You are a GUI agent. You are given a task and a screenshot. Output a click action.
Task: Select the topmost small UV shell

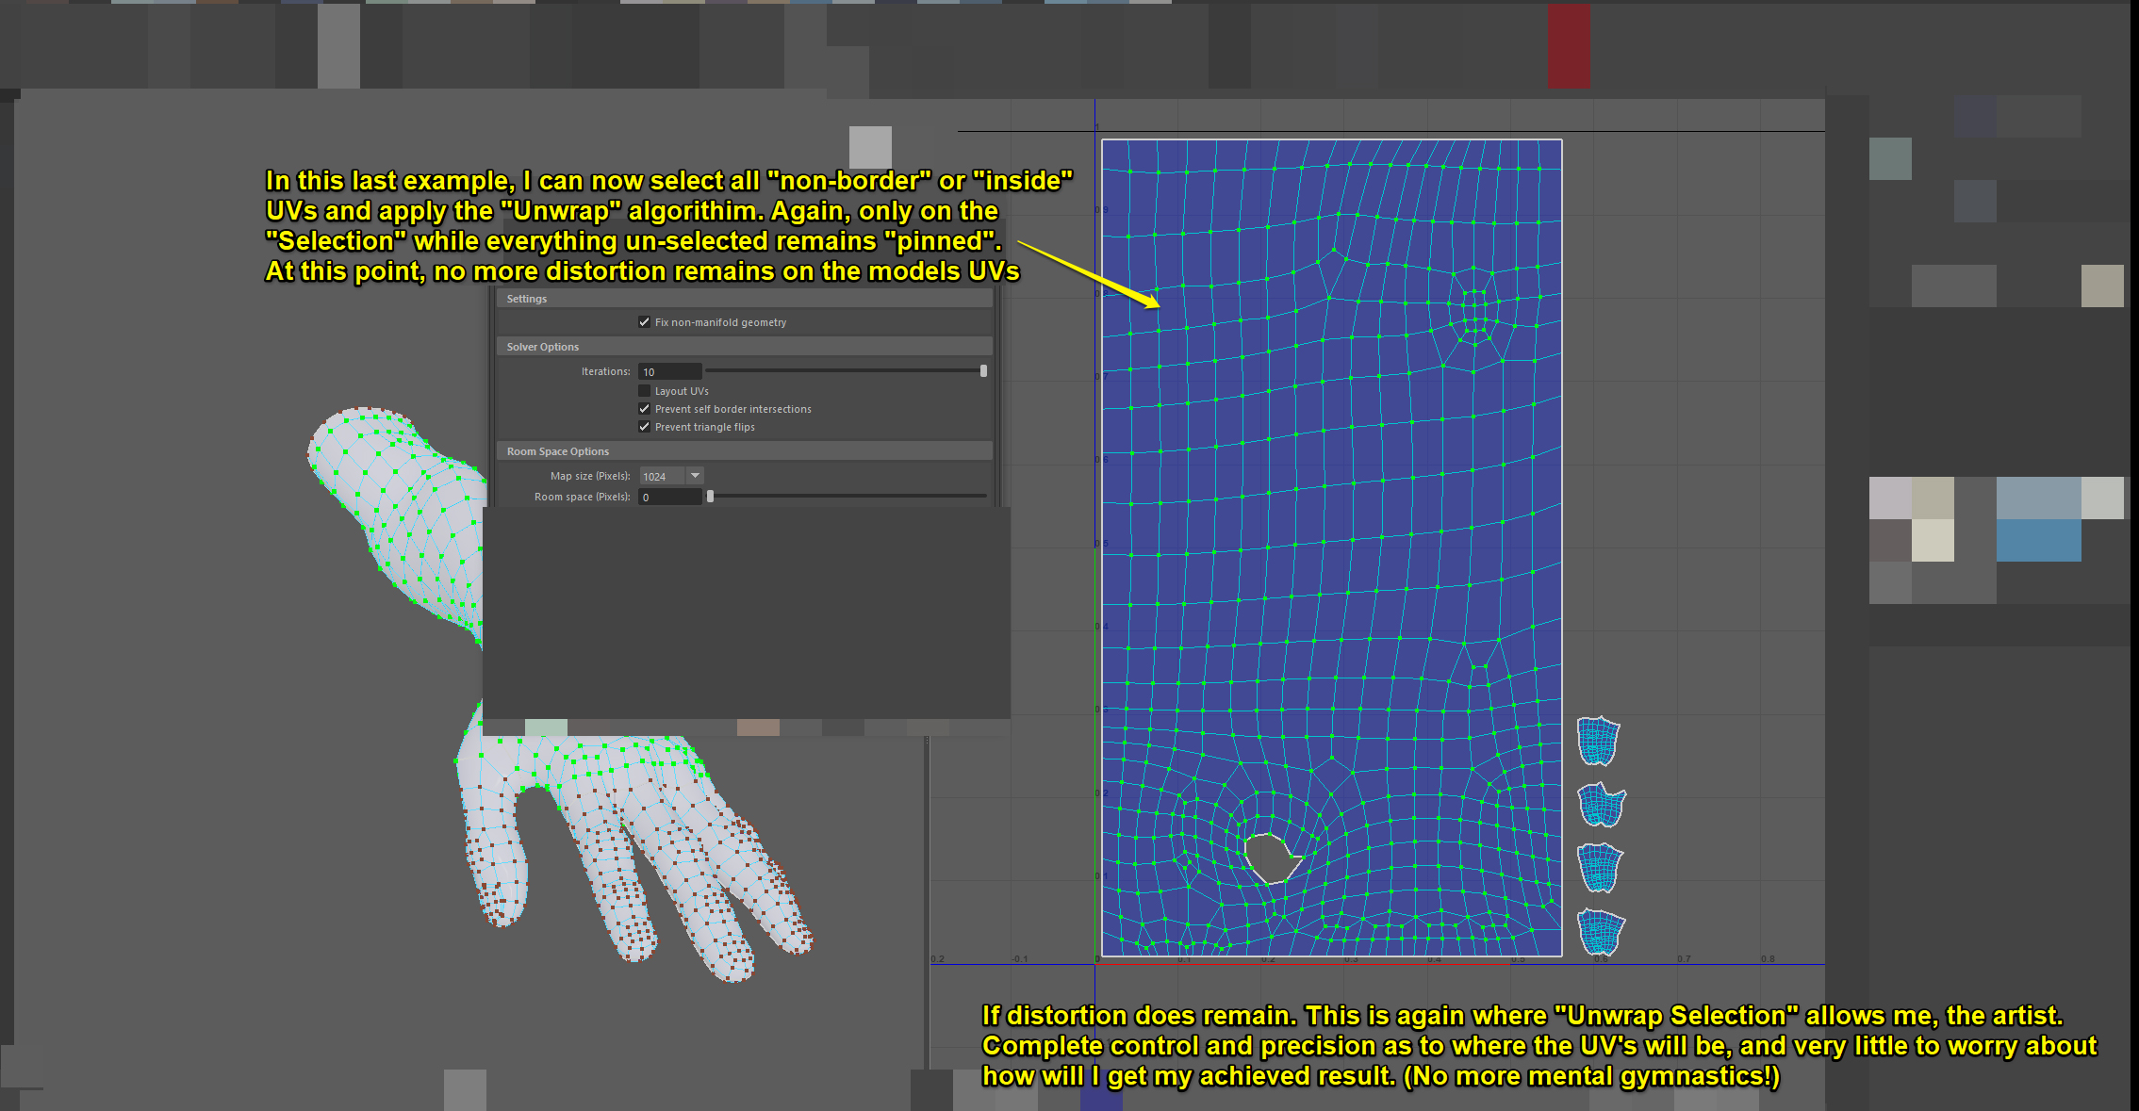pos(1599,741)
